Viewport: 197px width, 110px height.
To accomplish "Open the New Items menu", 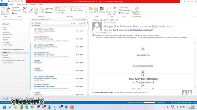I will pos(8,11).
